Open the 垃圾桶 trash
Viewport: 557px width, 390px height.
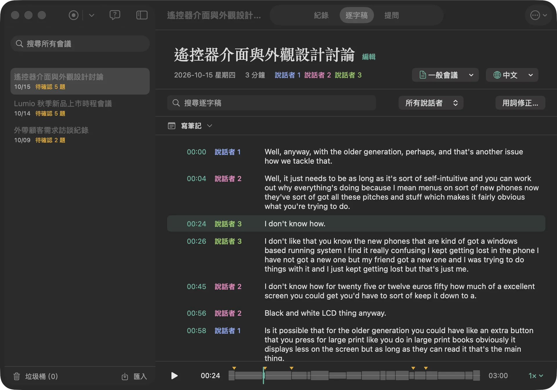pyautogui.click(x=36, y=376)
